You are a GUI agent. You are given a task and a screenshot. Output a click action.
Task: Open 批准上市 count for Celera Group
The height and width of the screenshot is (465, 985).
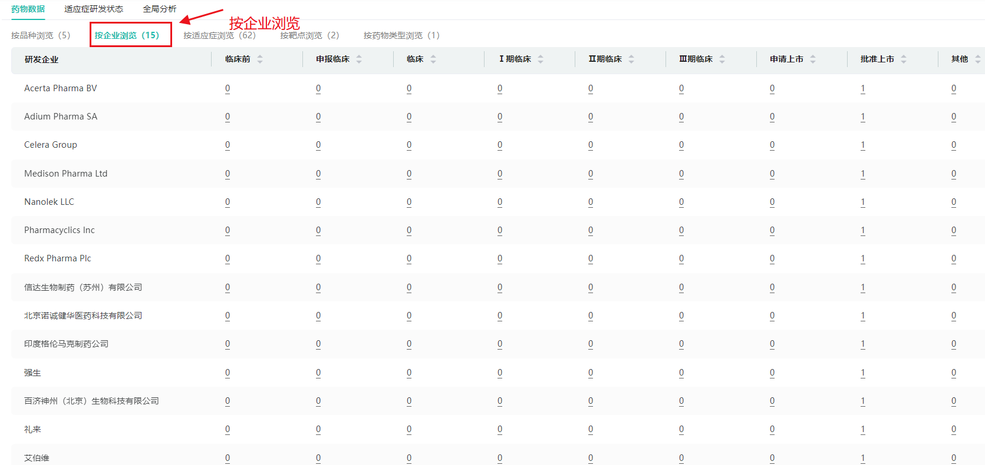(863, 145)
